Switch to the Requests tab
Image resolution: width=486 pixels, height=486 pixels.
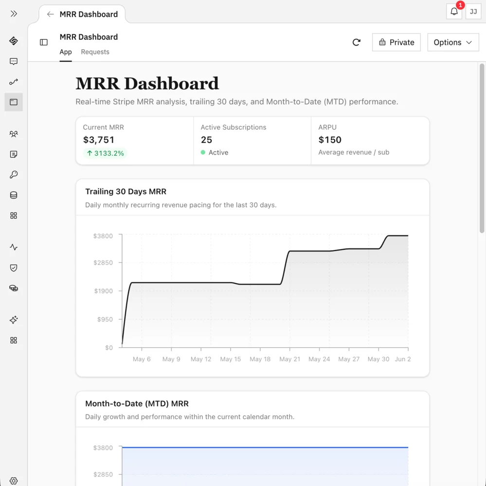[95, 52]
